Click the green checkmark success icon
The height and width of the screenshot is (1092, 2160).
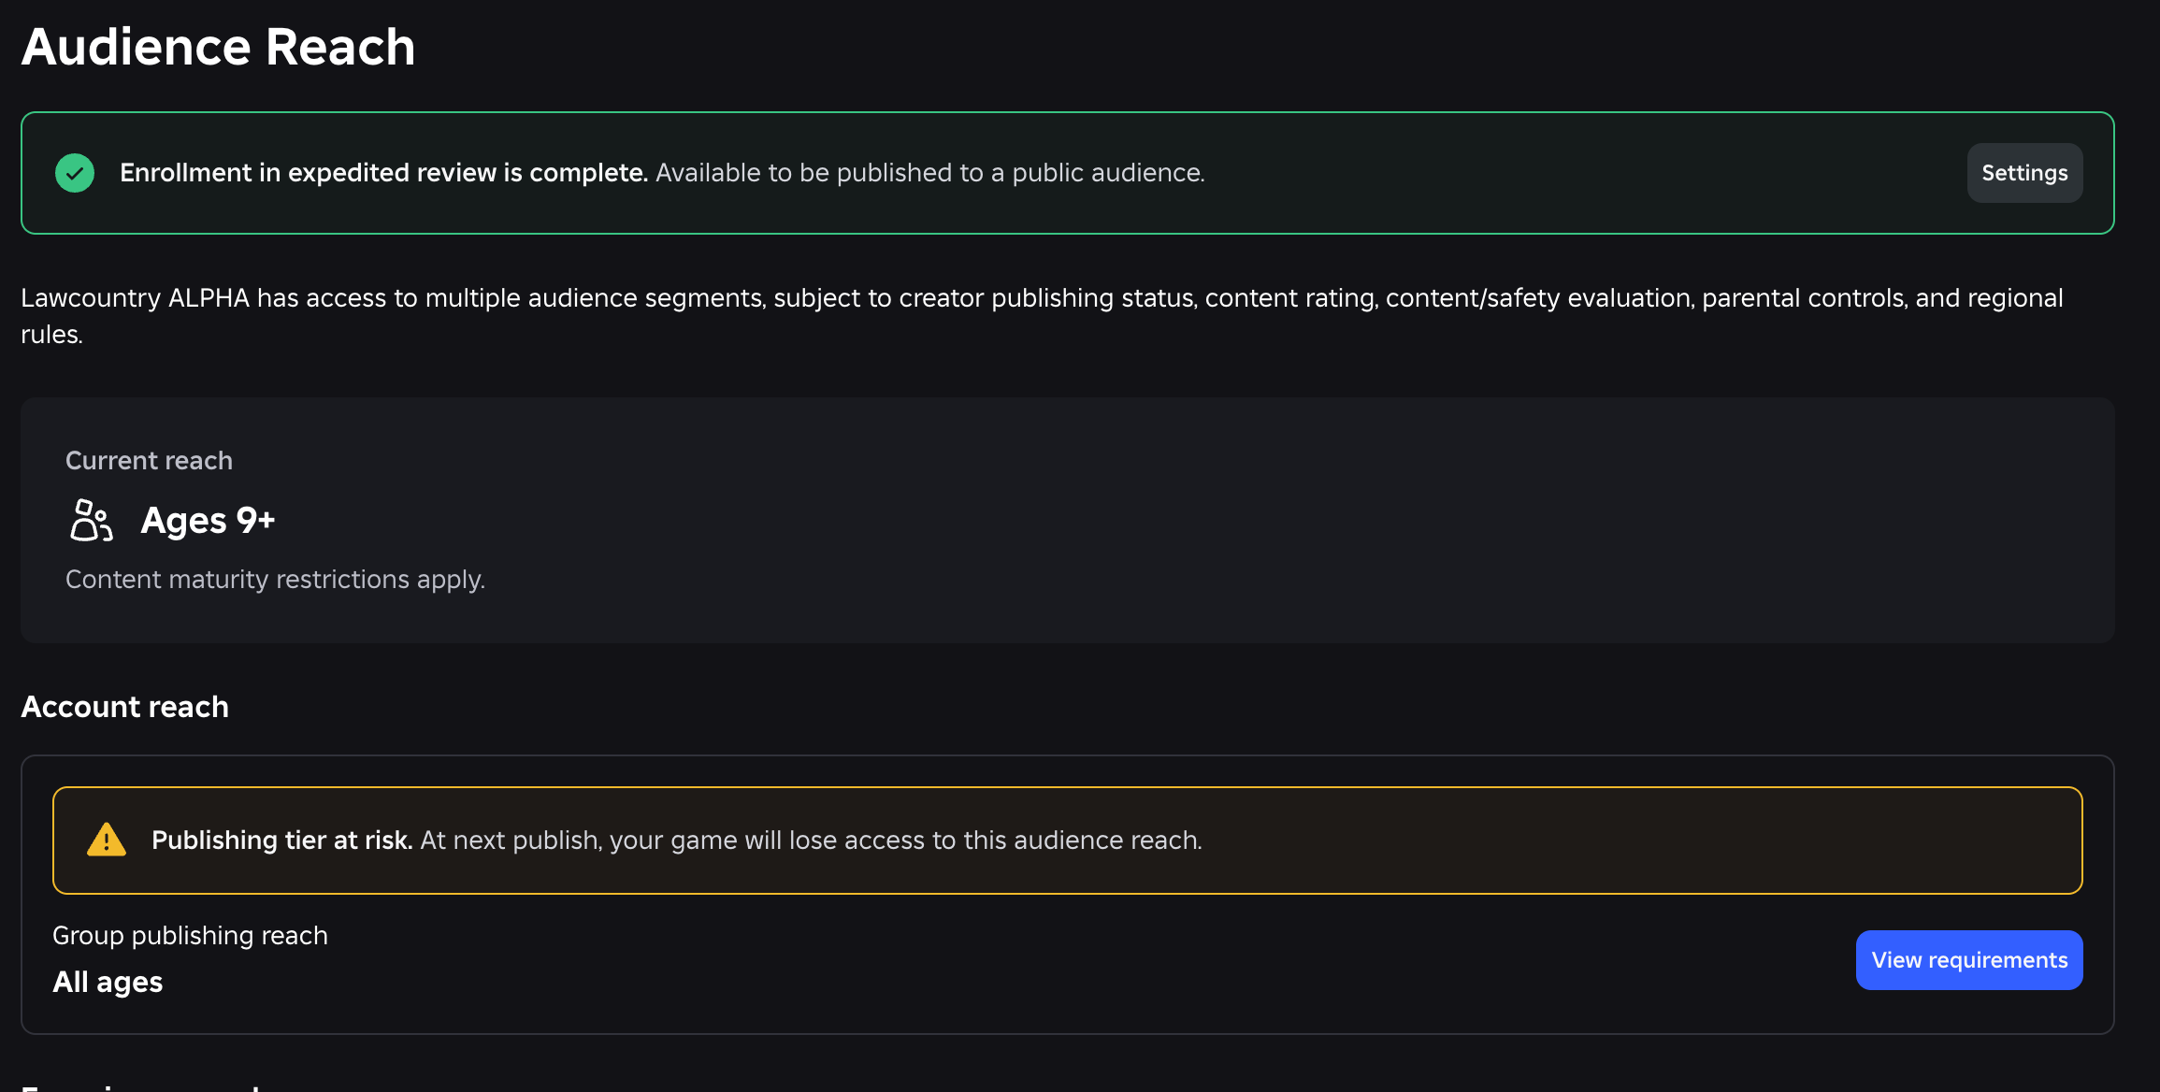75,173
